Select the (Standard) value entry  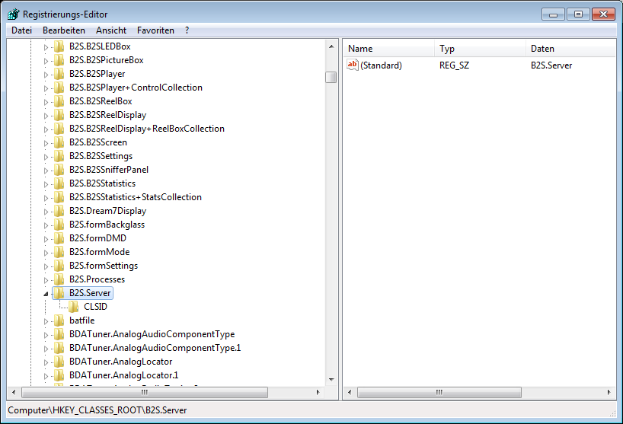[x=381, y=65]
